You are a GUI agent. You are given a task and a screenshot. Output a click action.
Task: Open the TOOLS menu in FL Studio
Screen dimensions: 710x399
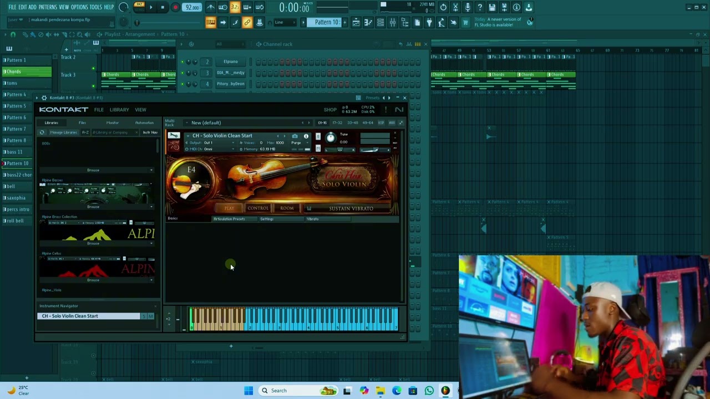point(96,7)
